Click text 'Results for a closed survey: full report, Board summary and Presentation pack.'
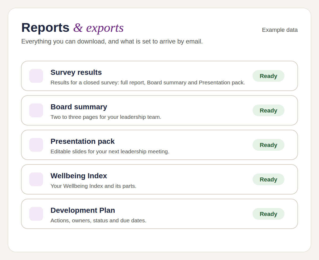 (x=148, y=83)
